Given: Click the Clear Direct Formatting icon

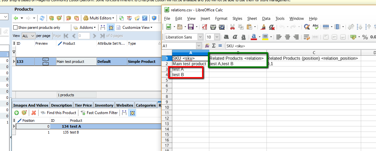Looking at the screenshot, I should click(x=272, y=27).
